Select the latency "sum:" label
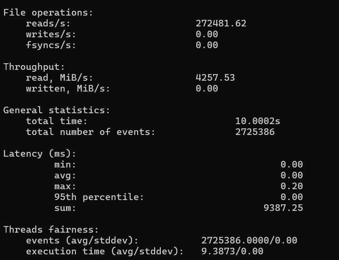The image size is (339, 260). click(x=65, y=208)
